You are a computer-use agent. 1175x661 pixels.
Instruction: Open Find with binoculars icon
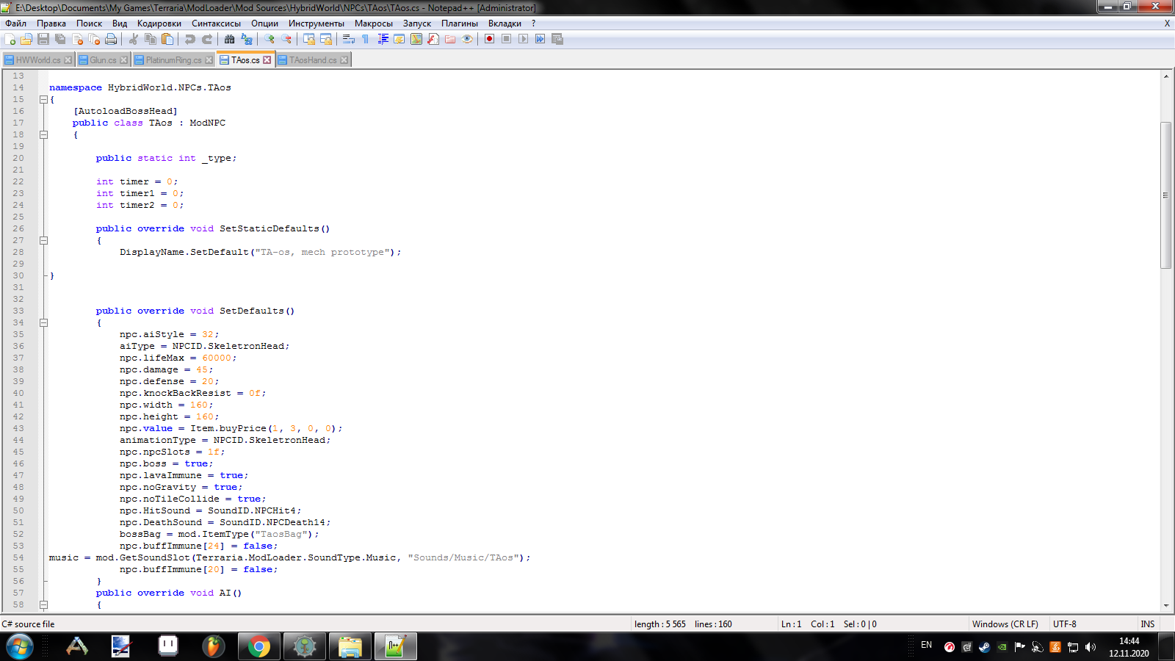230,39
